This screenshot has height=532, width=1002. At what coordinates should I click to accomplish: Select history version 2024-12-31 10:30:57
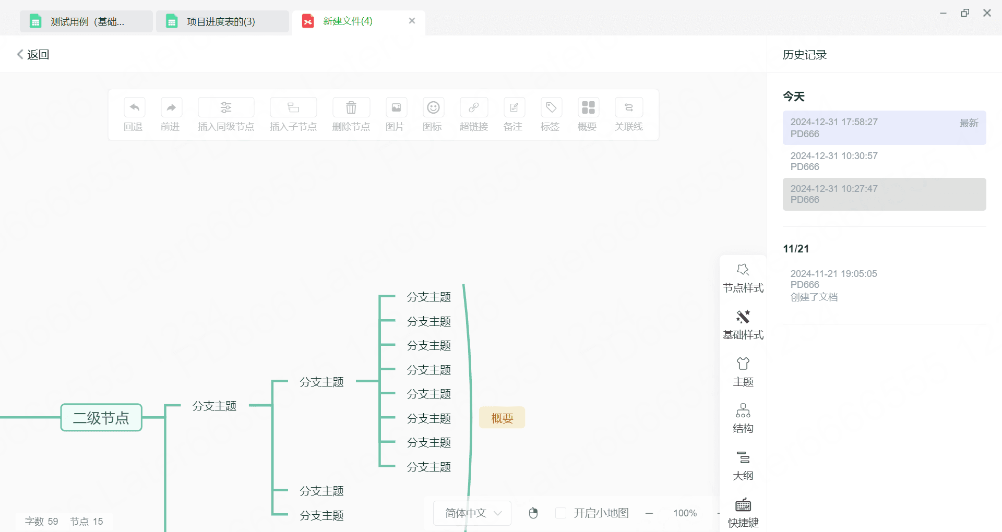884,161
